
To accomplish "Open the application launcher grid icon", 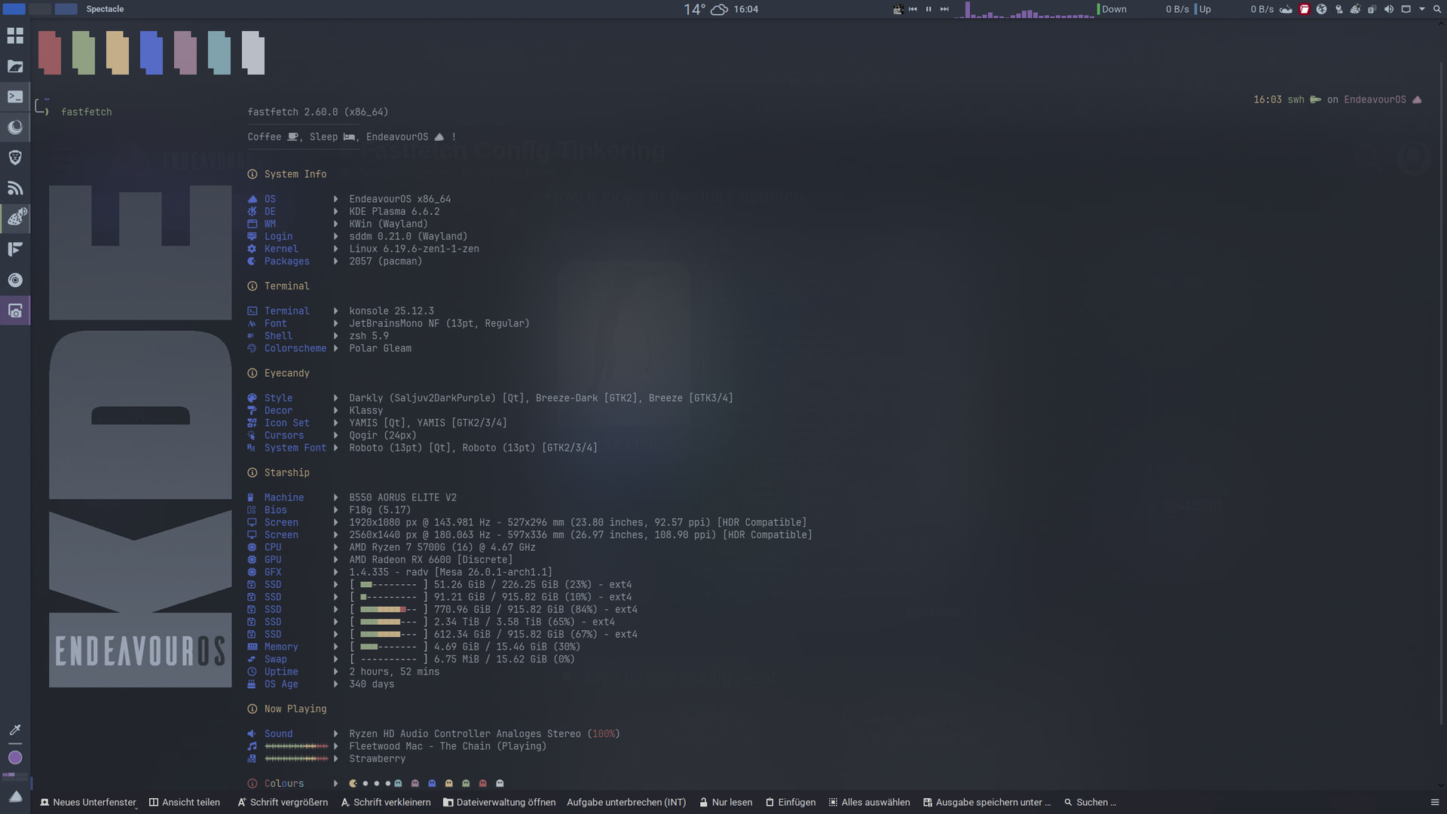I will [x=15, y=35].
